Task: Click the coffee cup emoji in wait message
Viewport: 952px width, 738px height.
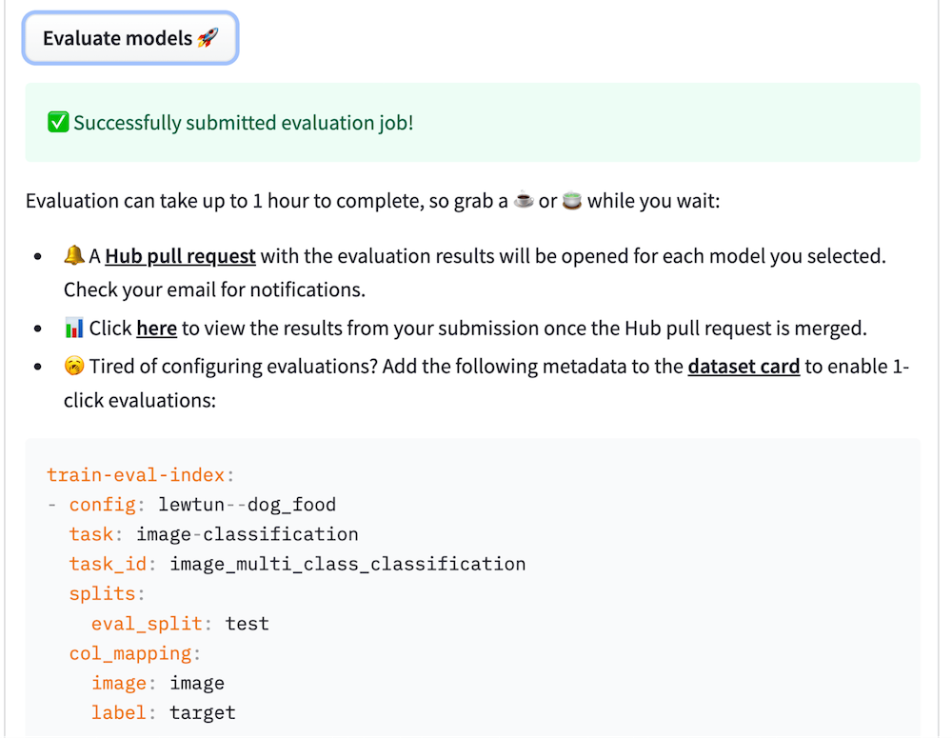Action: [x=523, y=201]
